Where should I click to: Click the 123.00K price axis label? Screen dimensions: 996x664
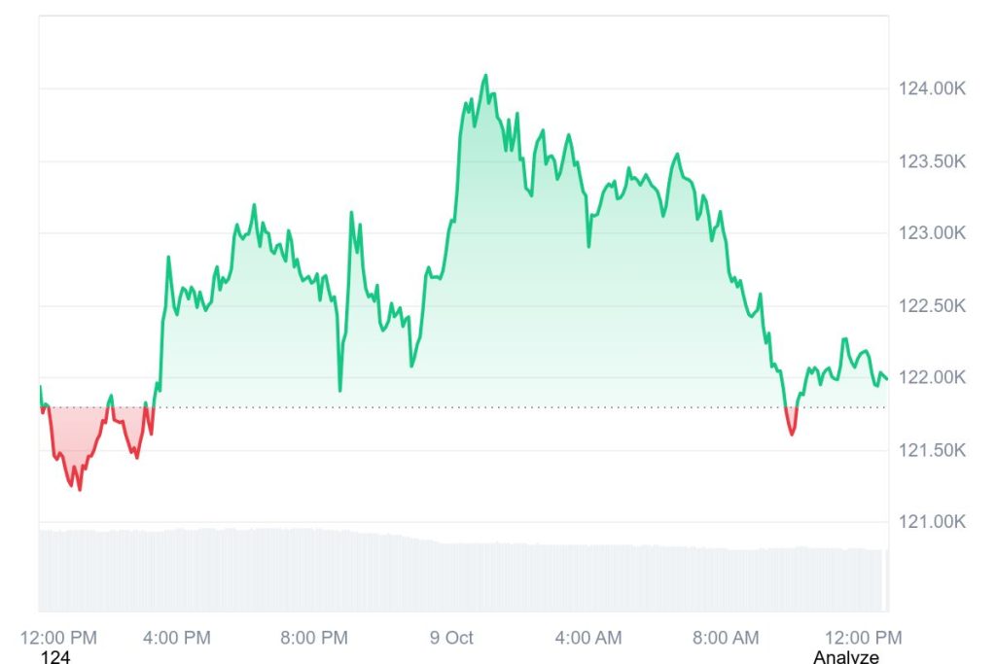click(x=931, y=233)
